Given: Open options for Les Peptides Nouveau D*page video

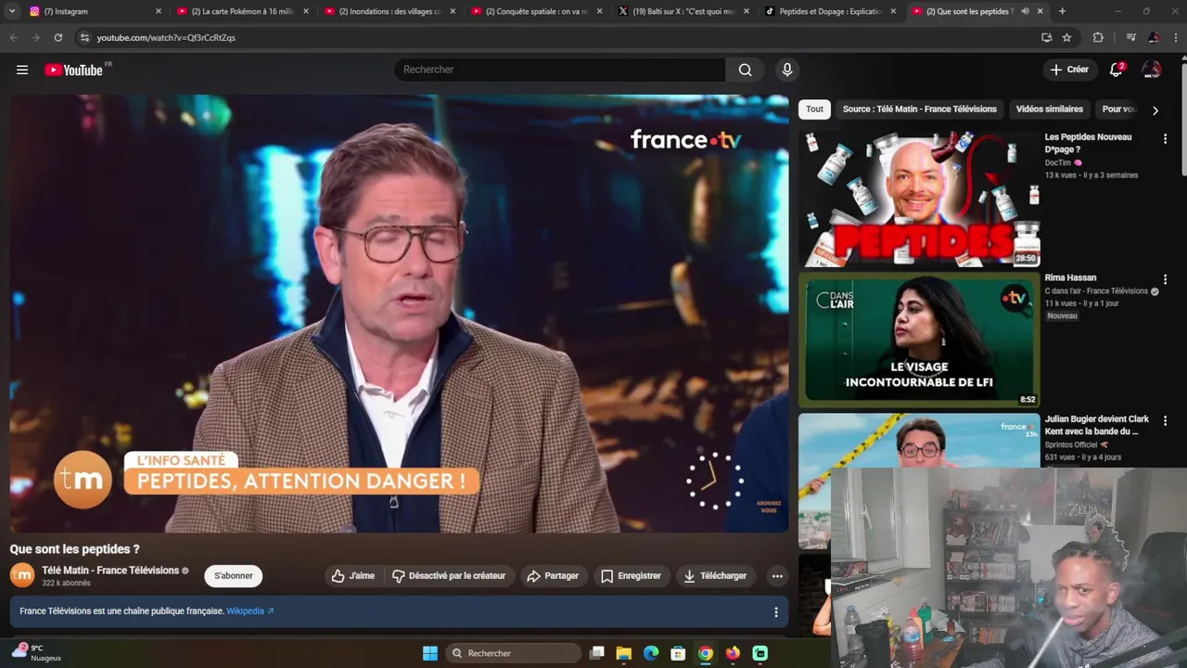Looking at the screenshot, I should click(x=1165, y=139).
